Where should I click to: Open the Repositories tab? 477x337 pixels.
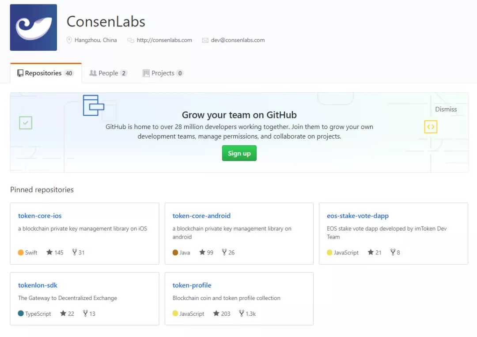pos(45,73)
